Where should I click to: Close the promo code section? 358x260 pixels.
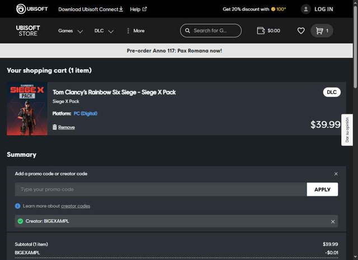coord(336,174)
